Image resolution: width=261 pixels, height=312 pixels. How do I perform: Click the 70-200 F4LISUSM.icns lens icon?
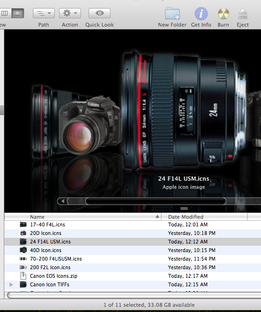pos(23,259)
